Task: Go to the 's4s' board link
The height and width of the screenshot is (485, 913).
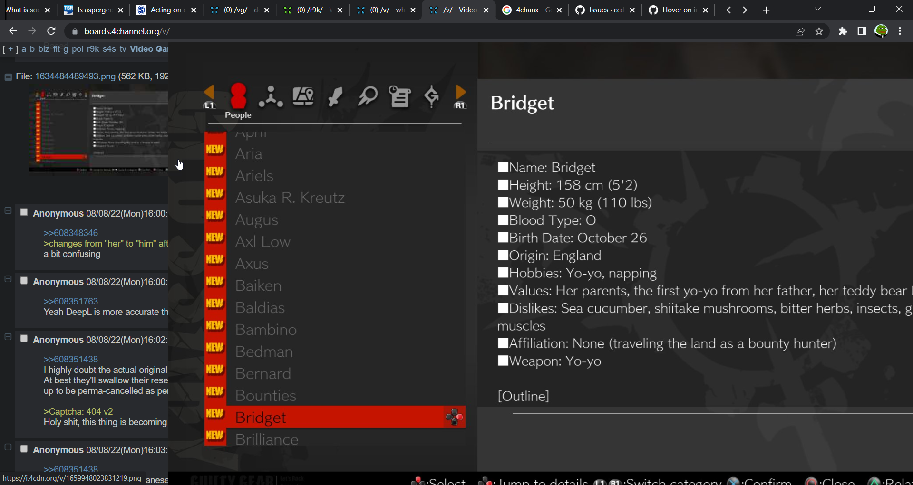Action: (x=109, y=49)
